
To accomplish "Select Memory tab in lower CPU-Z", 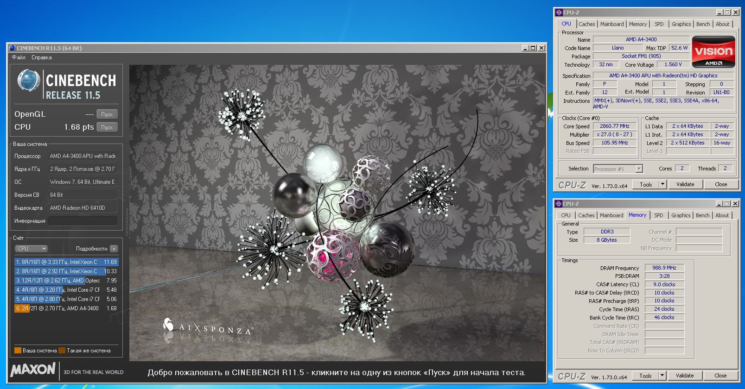I will 637,215.
